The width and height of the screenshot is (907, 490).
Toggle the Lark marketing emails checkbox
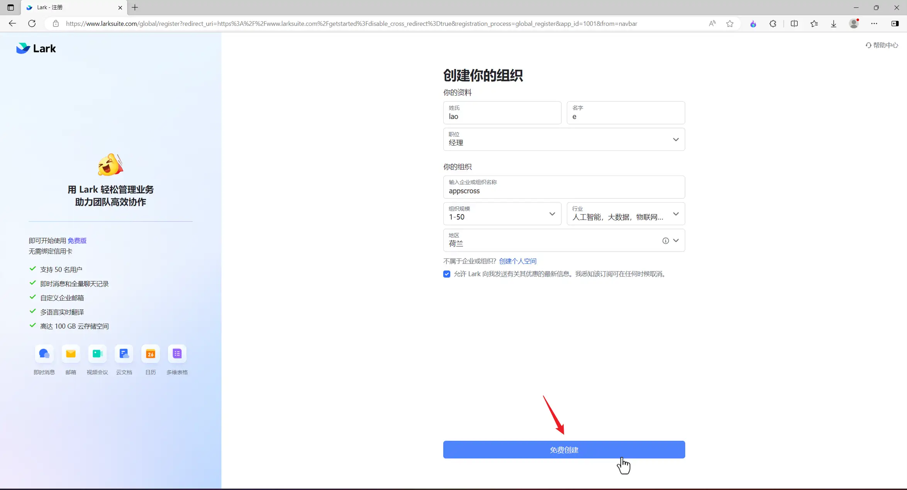tap(447, 274)
